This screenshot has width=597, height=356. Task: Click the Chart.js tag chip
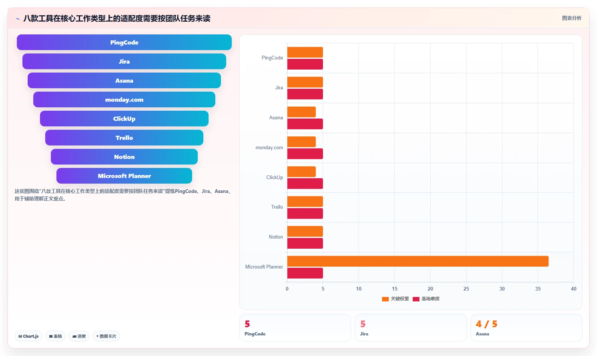(x=28, y=336)
